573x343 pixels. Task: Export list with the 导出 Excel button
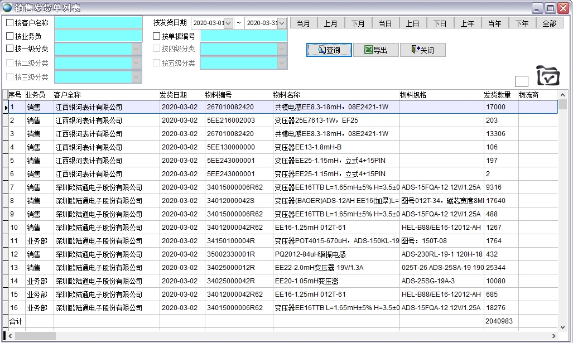pos(375,50)
